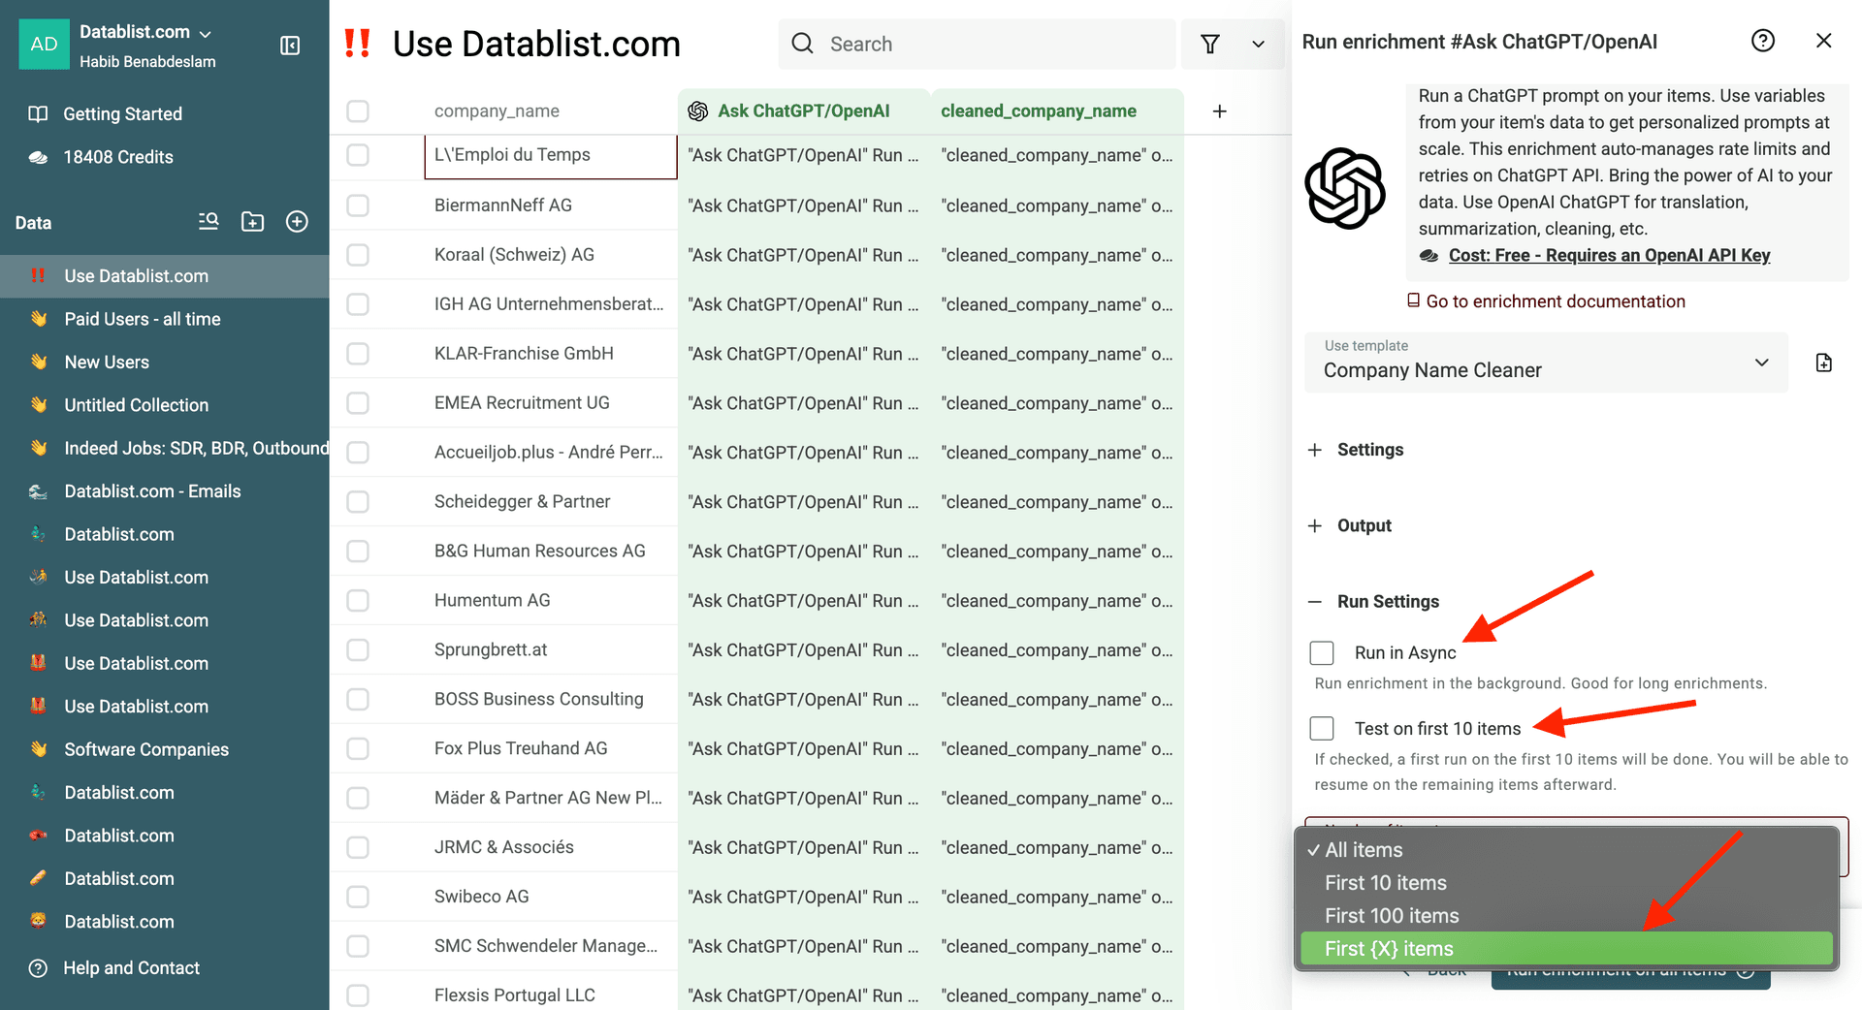
Task: Click the search data icon in sidebar
Action: (x=209, y=222)
